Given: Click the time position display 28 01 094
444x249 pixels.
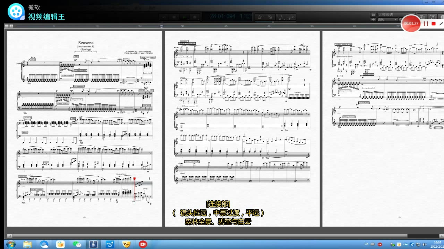Looking at the screenshot, I should [x=223, y=16].
